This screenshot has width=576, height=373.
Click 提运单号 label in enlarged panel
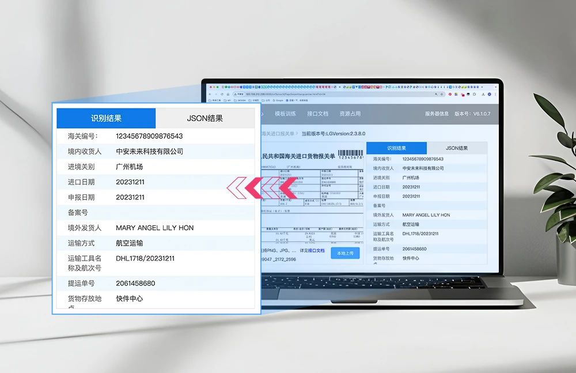click(x=81, y=283)
